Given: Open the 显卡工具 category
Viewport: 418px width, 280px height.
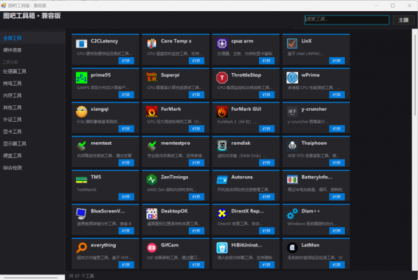Looking at the screenshot, I should 33,132.
